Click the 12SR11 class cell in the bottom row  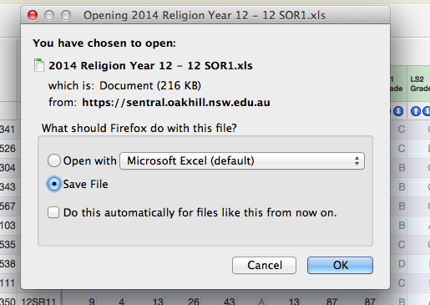point(38,301)
